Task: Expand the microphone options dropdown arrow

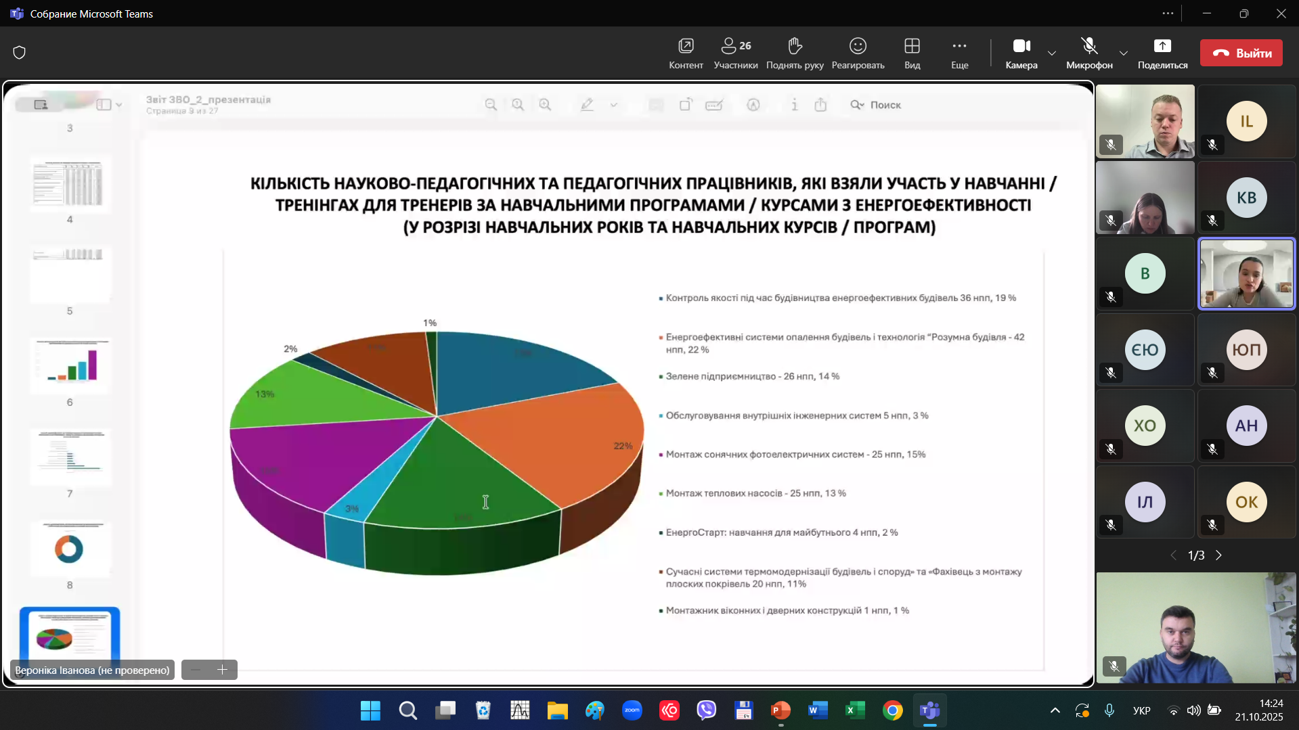Action: click(1124, 53)
